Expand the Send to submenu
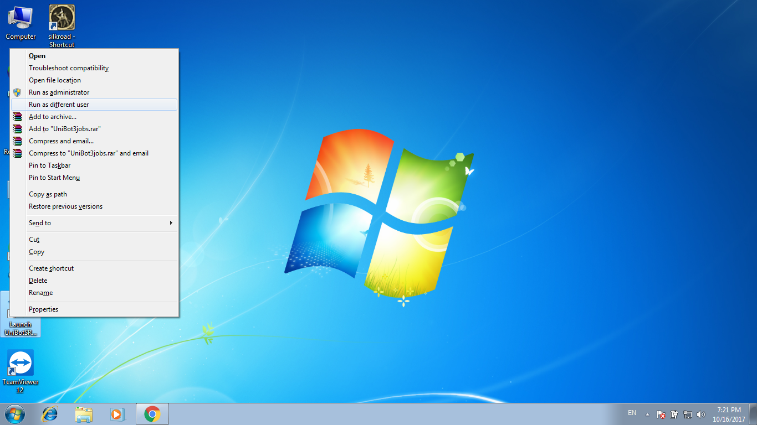Screen dimensions: 757x425 [94, 223]
